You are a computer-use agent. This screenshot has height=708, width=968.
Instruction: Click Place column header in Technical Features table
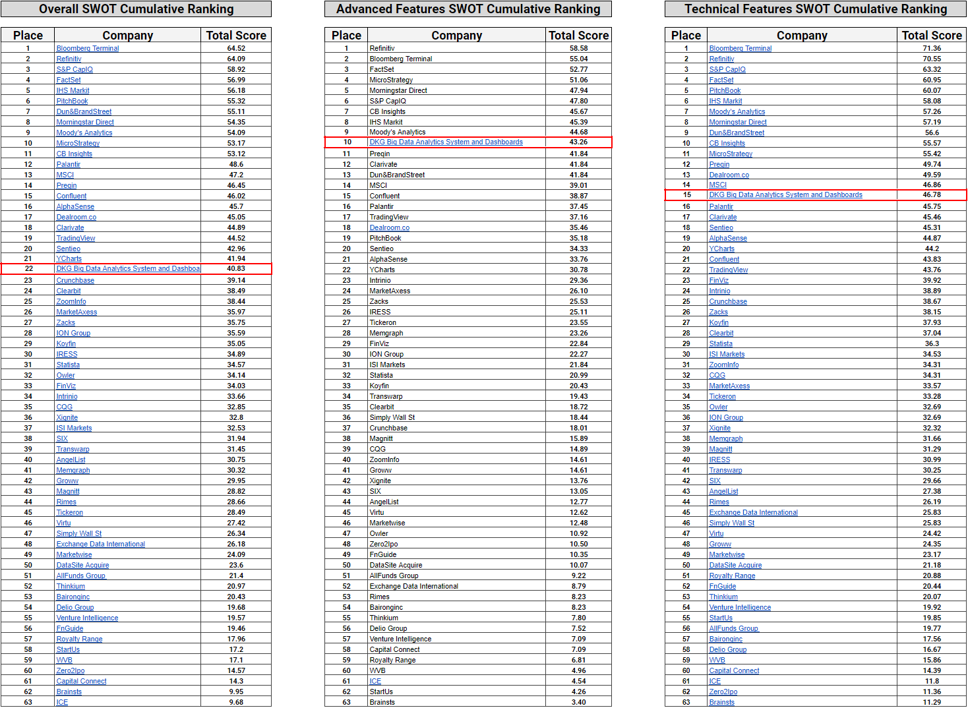pos(686,36)
